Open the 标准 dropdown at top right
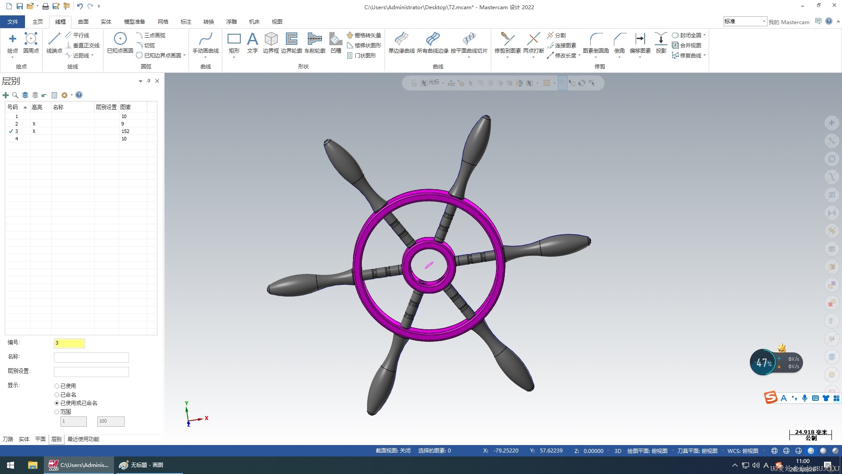 764,21
